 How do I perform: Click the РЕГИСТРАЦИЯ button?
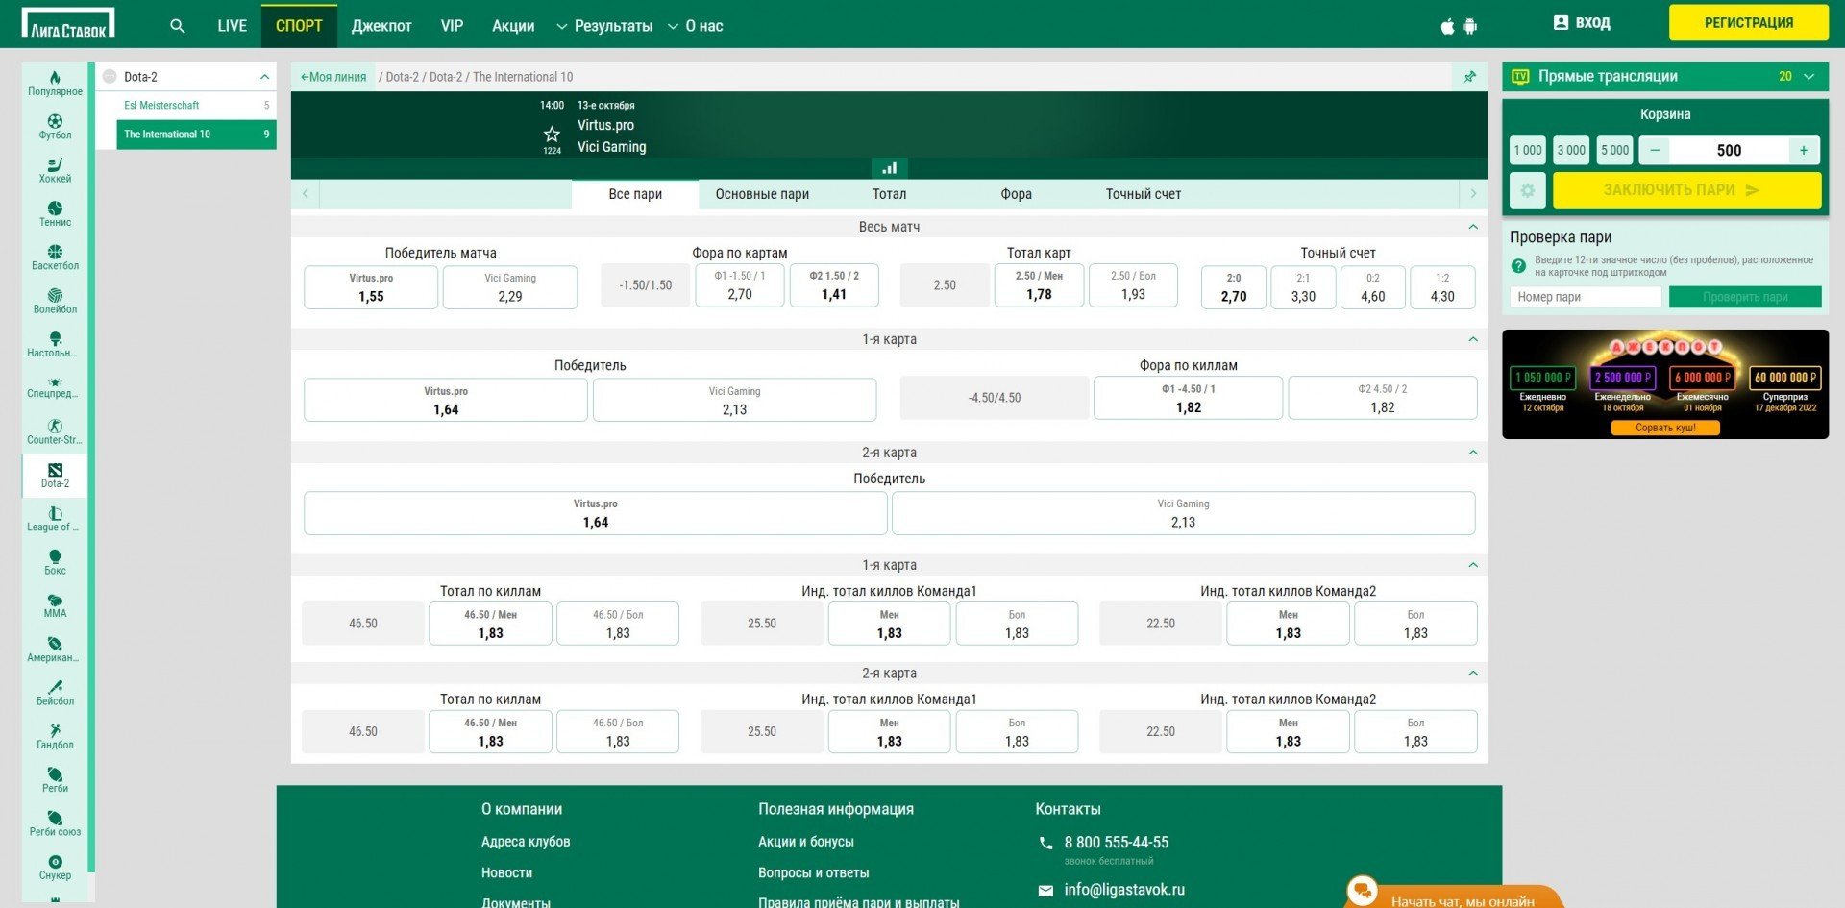tap(1748, 23)
